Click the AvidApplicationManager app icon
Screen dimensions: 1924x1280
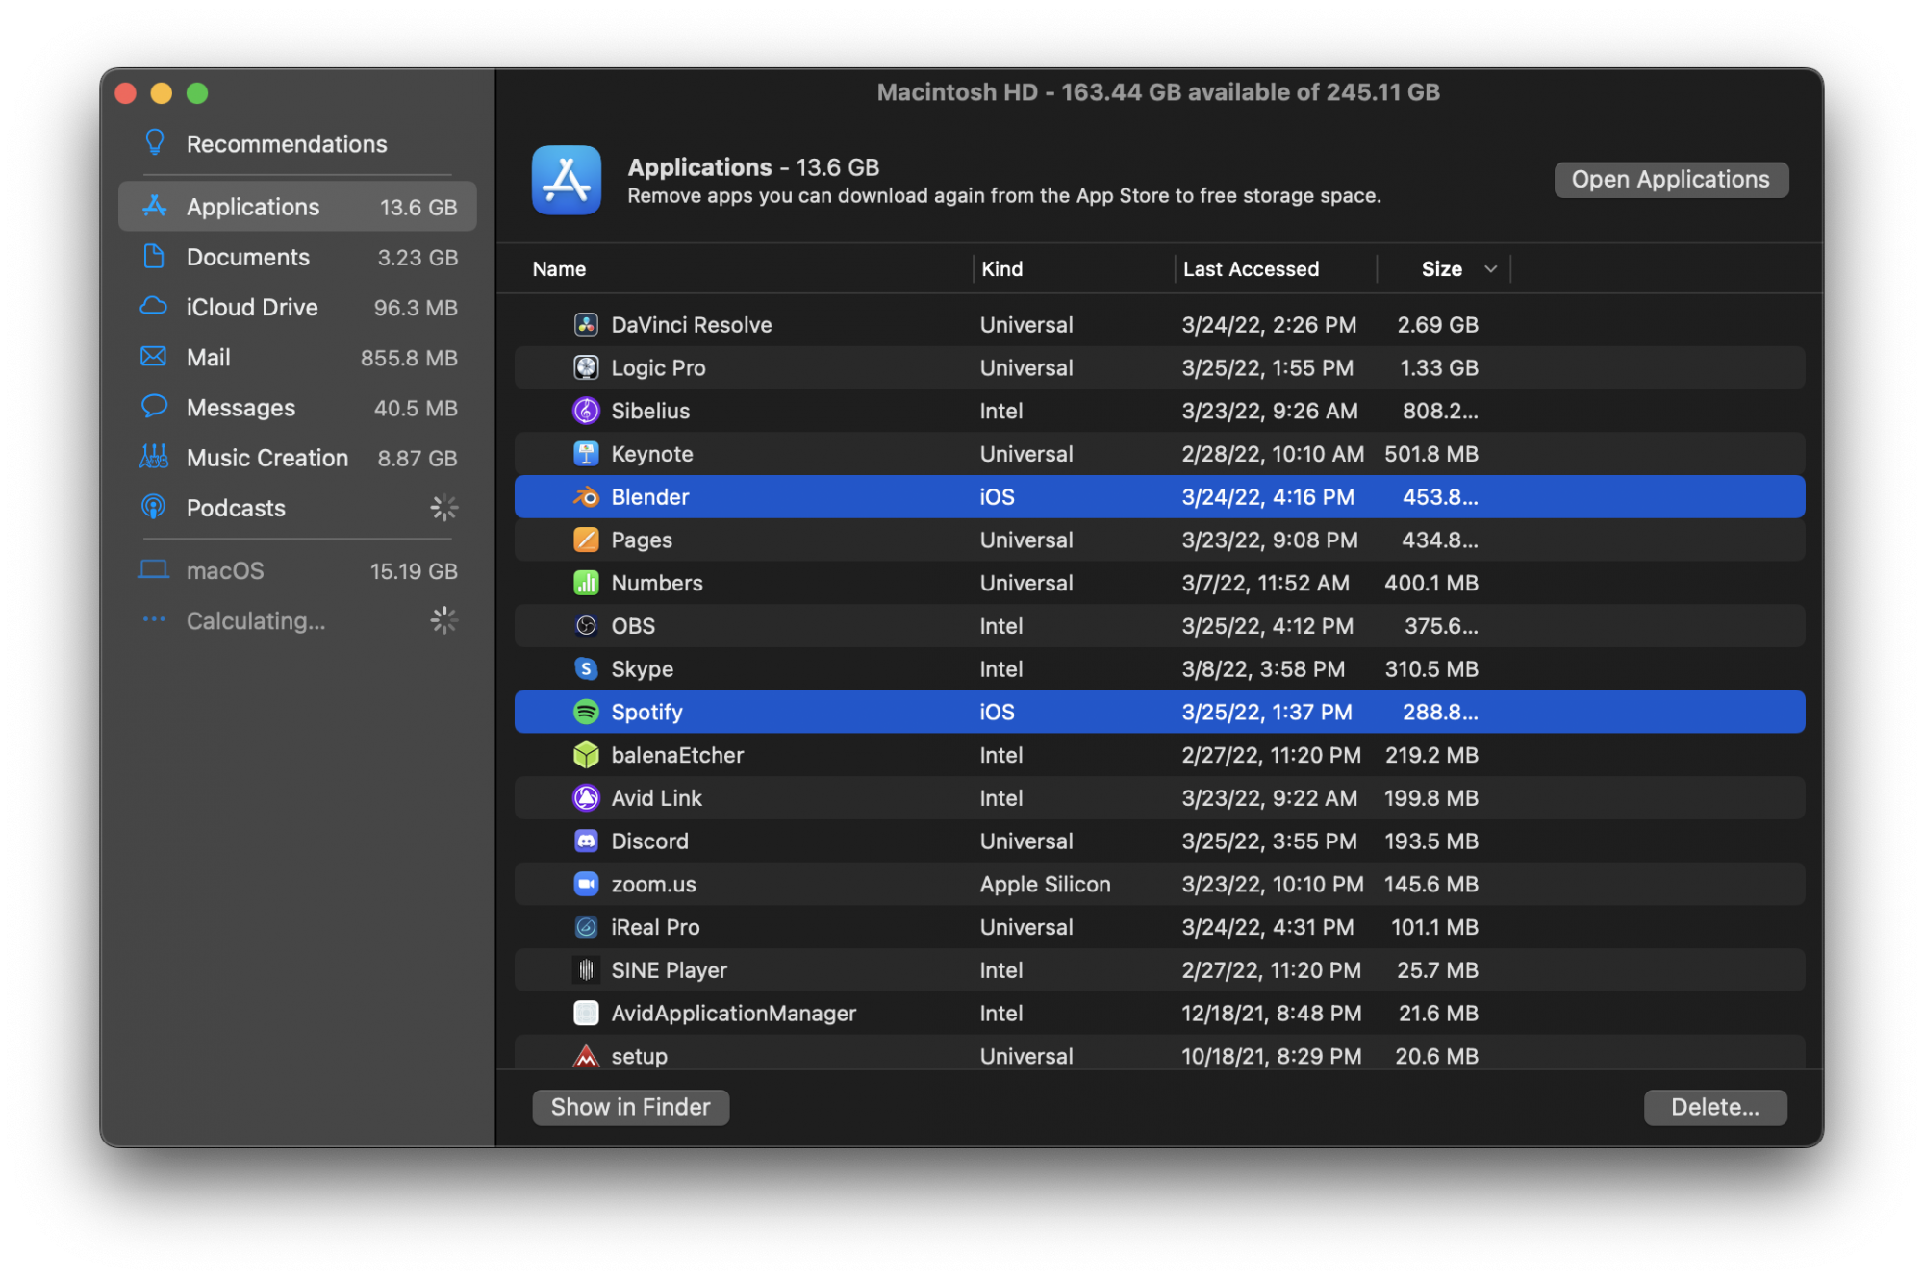coord(586,1013)
